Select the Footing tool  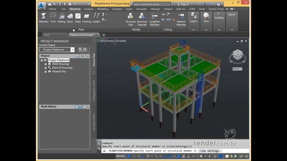87,18
